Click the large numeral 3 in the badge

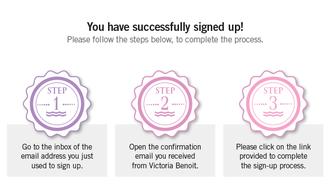[x=273, y=104]
